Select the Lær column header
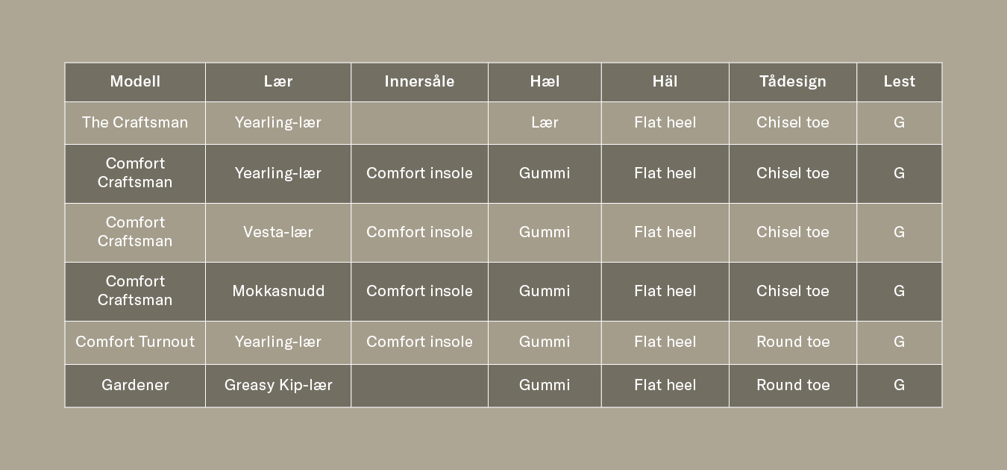This screenshot has height=470, width=1007. coord(278,82)
